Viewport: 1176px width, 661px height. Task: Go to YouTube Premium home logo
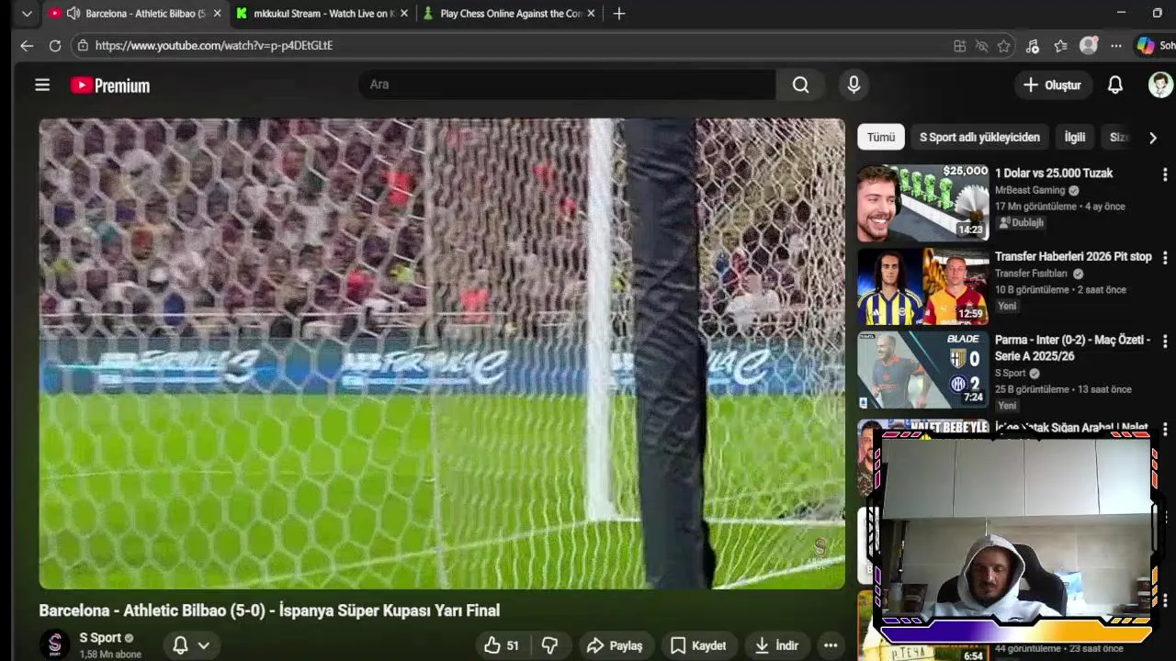[110, 85]
